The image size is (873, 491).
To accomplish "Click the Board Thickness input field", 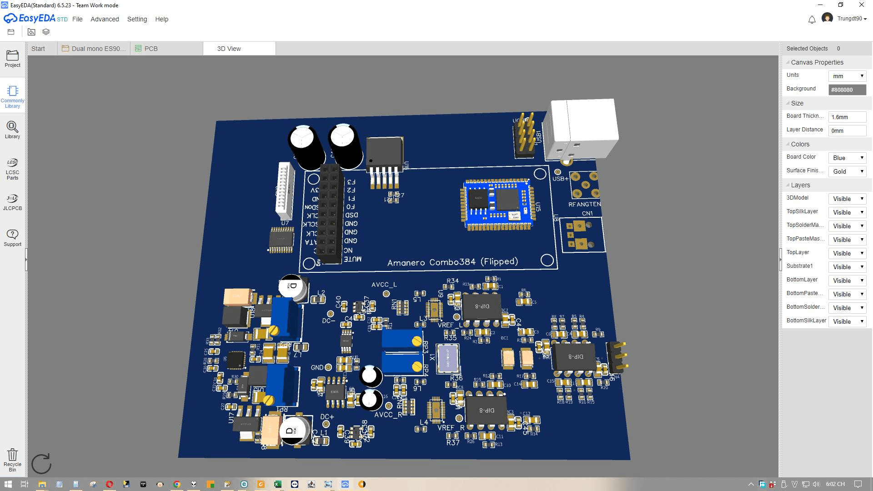I will pos(847,117).
